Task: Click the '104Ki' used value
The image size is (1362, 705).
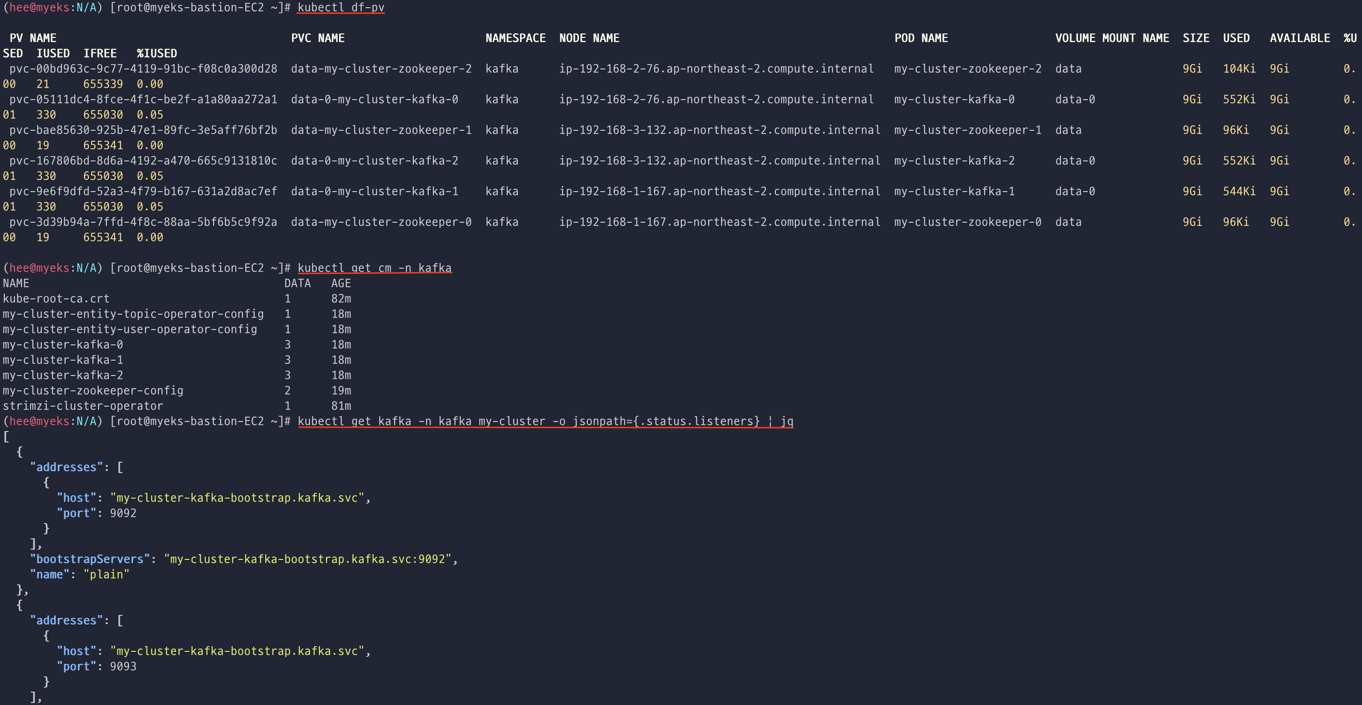Action: [1239, 69]
